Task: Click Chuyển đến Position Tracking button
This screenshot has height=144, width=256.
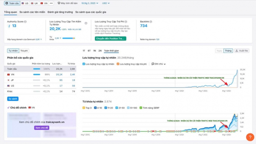Action: 110,39
